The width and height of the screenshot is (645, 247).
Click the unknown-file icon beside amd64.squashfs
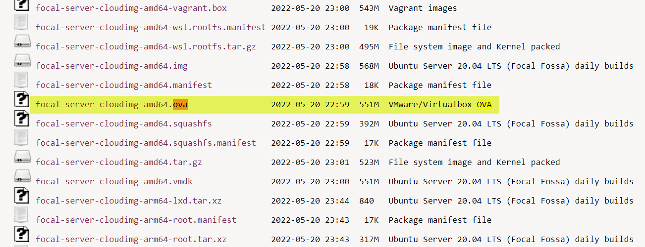click(x=22, y=119)
